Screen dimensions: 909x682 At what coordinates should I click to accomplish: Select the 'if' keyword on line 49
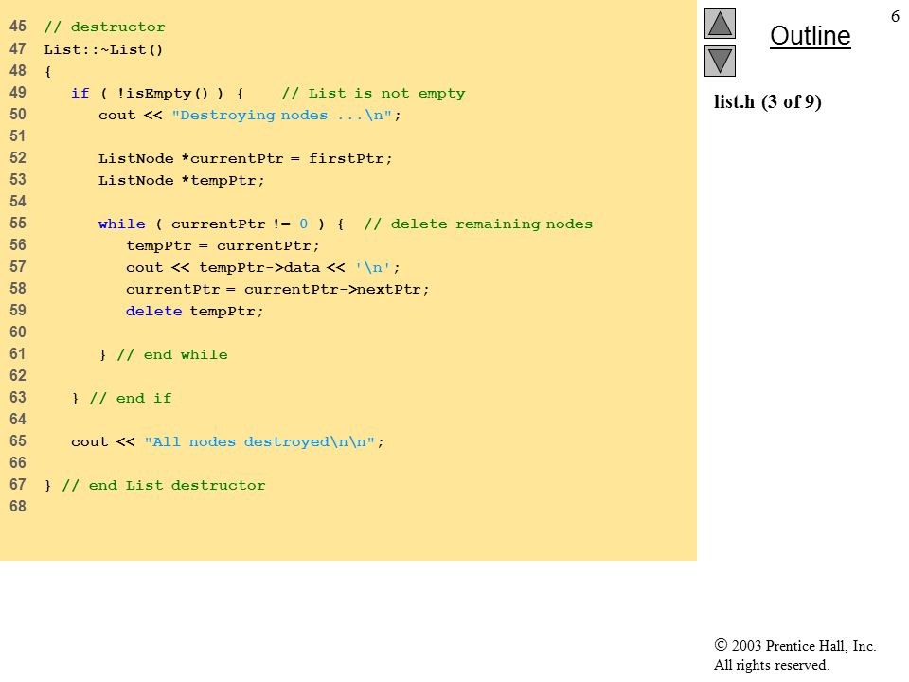80,94
